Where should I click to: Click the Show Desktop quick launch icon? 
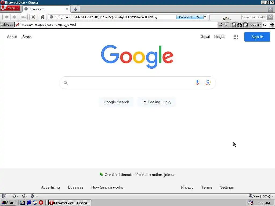tap(35, 203)
